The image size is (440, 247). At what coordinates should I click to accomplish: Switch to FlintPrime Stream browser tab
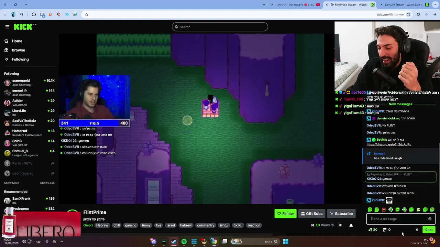[x=350, y=4]
